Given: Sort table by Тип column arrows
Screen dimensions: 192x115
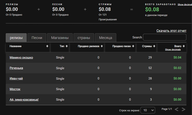Looking at the screenshot, I should [67, 46].
